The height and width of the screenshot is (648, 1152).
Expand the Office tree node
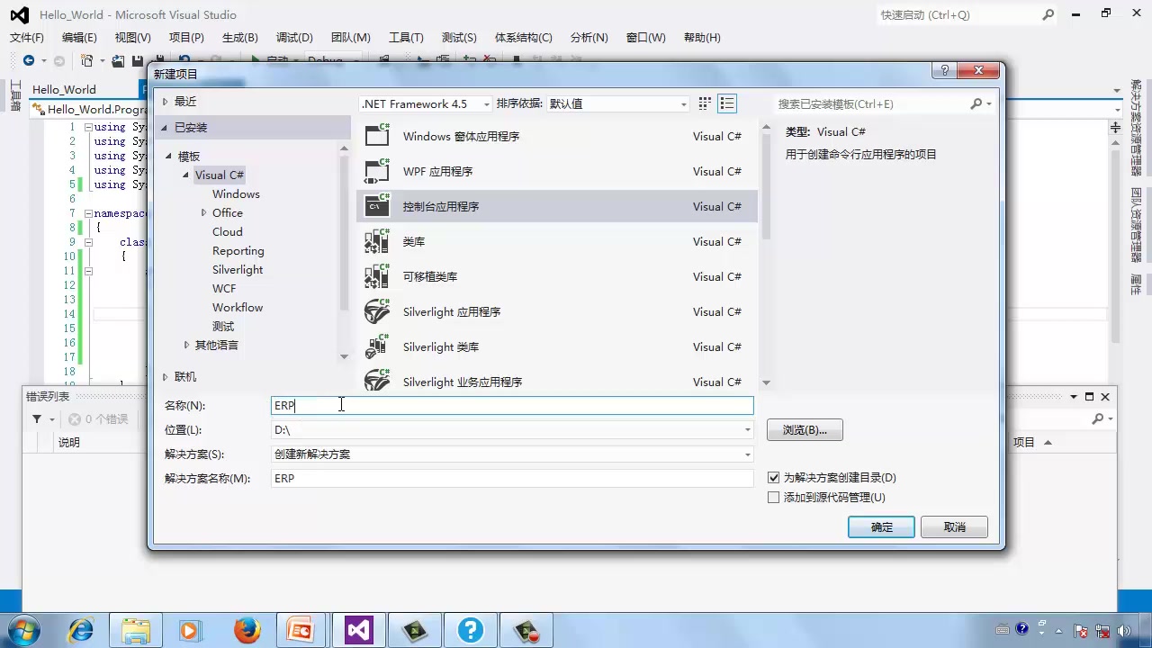tap(204, 213)
